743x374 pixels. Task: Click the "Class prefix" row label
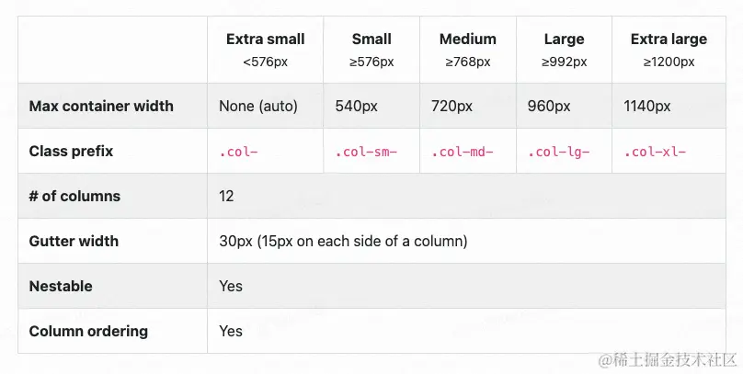click(x=71, y=152)
